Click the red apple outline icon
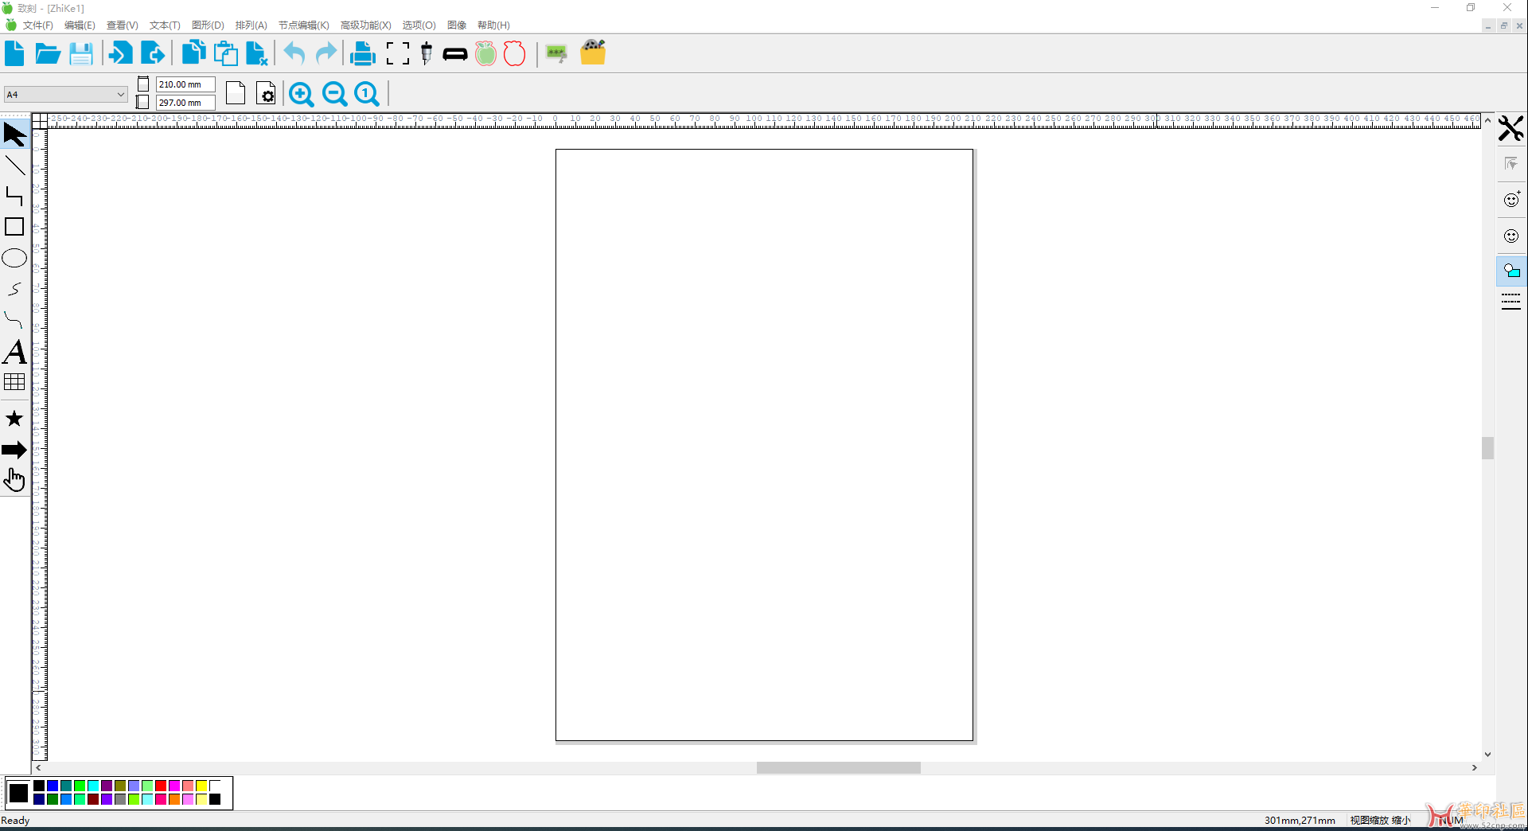Image resolution: width=1528 pixels, height=831 pixels. 515,53
